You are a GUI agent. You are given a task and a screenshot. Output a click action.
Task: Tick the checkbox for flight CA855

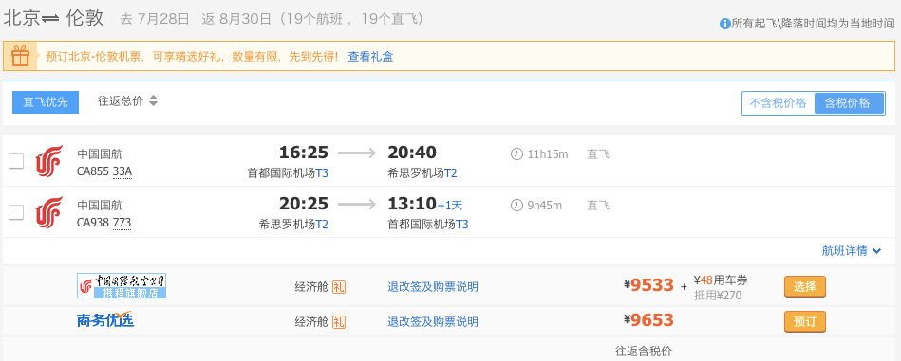16,161
